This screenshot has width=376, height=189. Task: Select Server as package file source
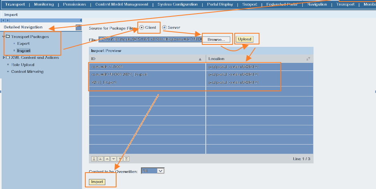click(x=164, y=28)
